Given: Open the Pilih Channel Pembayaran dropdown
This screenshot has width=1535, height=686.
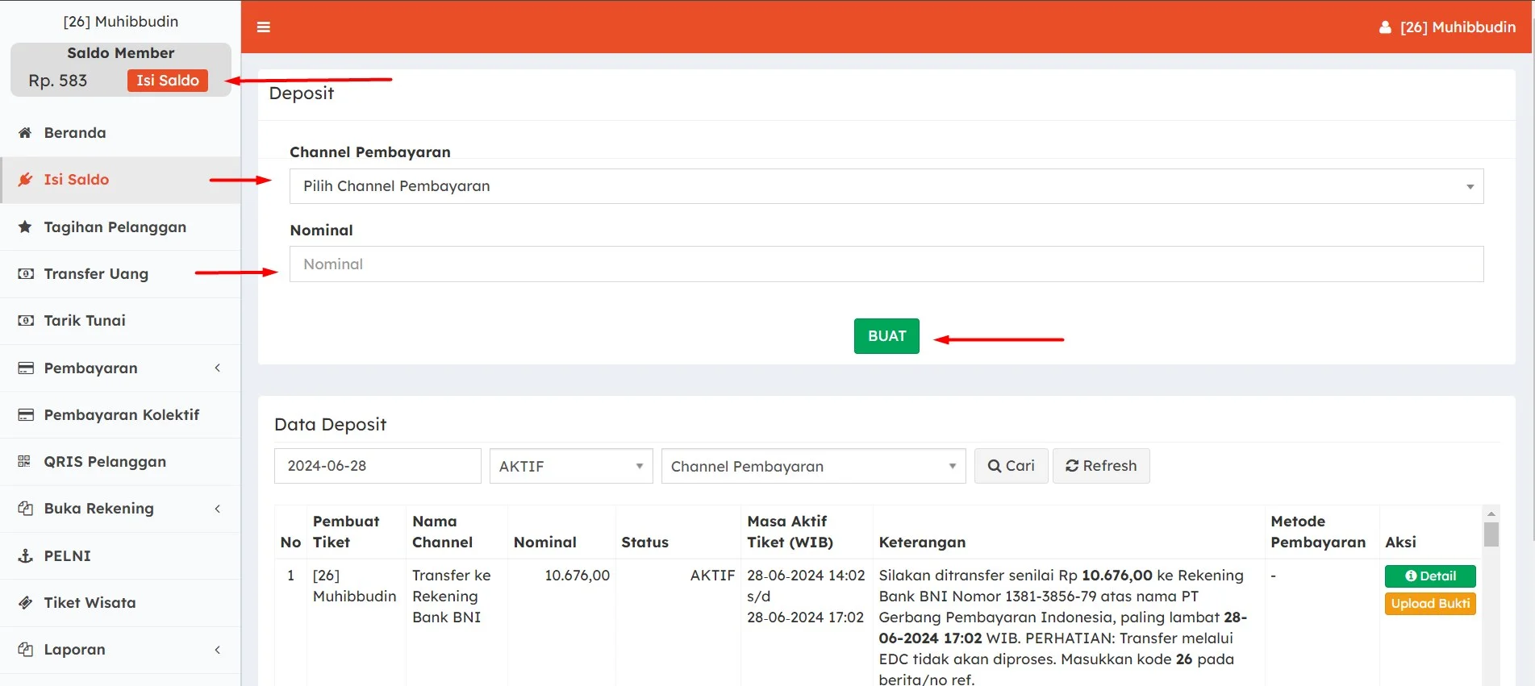Looking at the screenshot, I should (886, 186).
